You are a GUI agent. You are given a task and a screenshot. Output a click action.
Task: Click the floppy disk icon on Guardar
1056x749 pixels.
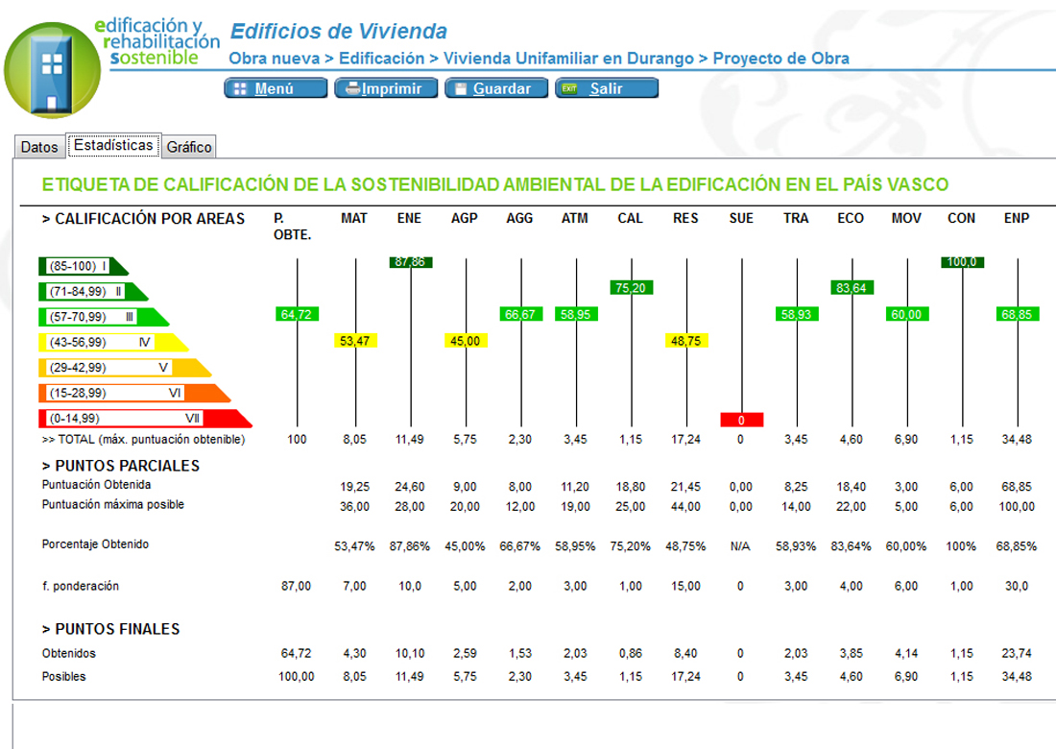point(461,89)
